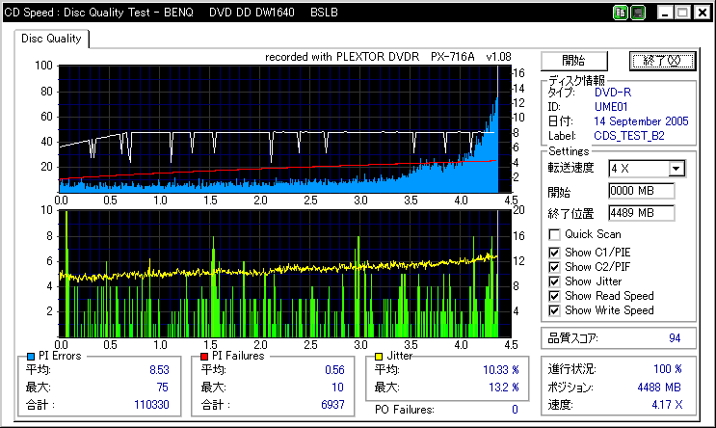Toggle Show Jitter checkbox
The width and height of the screenshot is (716, 428).
[554, 281]
